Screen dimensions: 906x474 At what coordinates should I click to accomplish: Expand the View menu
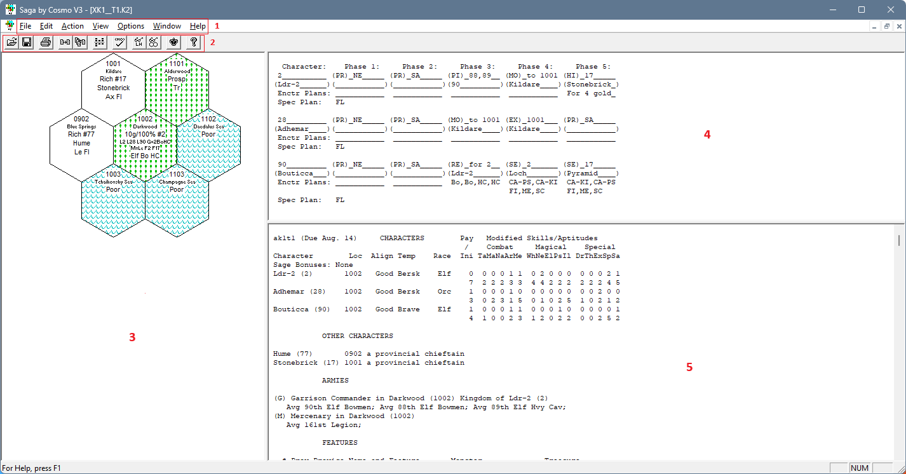(100, 26)
